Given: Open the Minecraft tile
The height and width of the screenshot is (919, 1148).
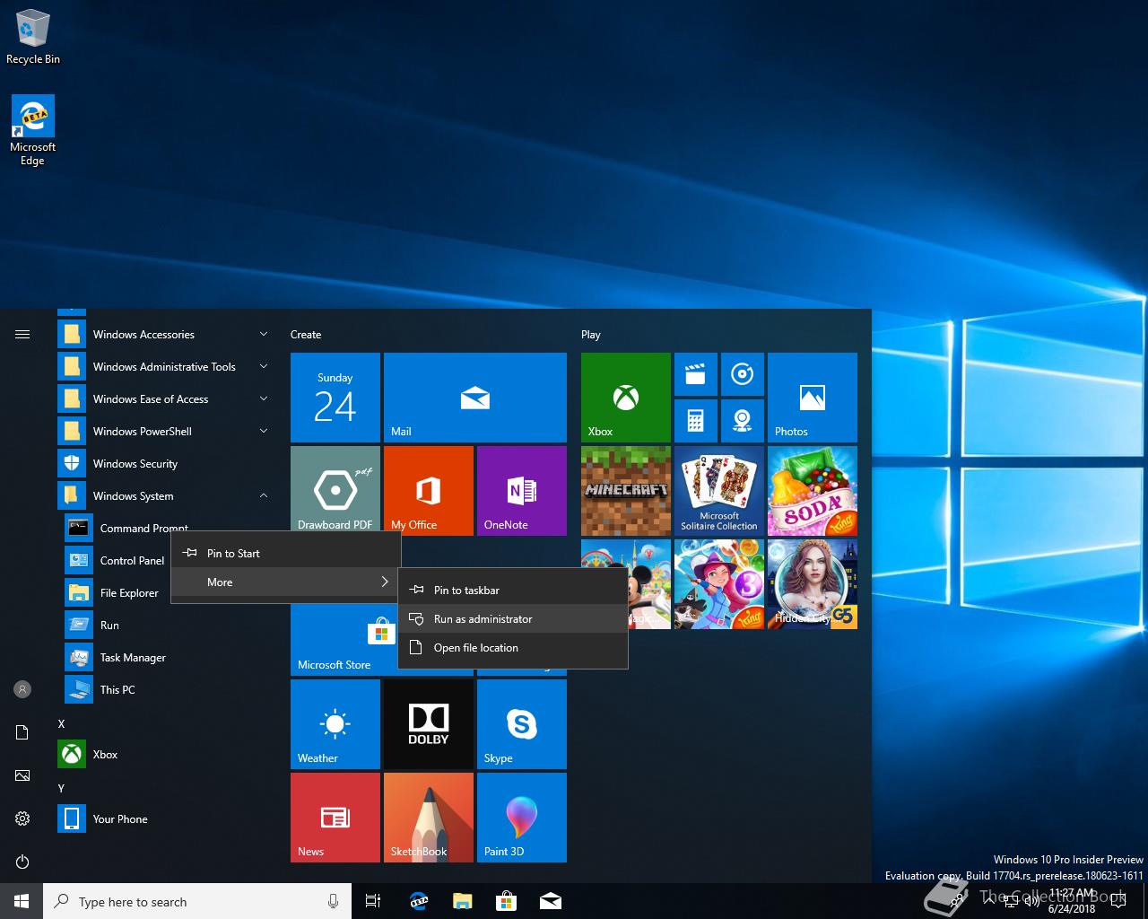Looking at the screenshot, I should pyautogui.click(x=626, y=491).
